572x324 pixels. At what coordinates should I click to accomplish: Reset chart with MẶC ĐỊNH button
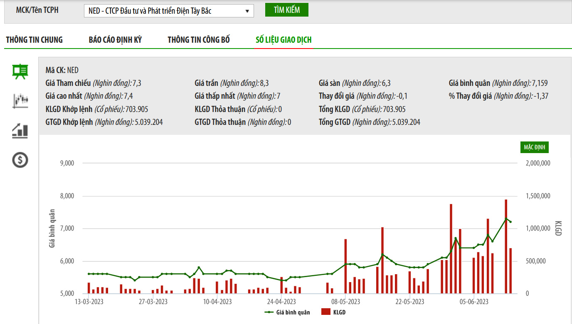[534, 148]
